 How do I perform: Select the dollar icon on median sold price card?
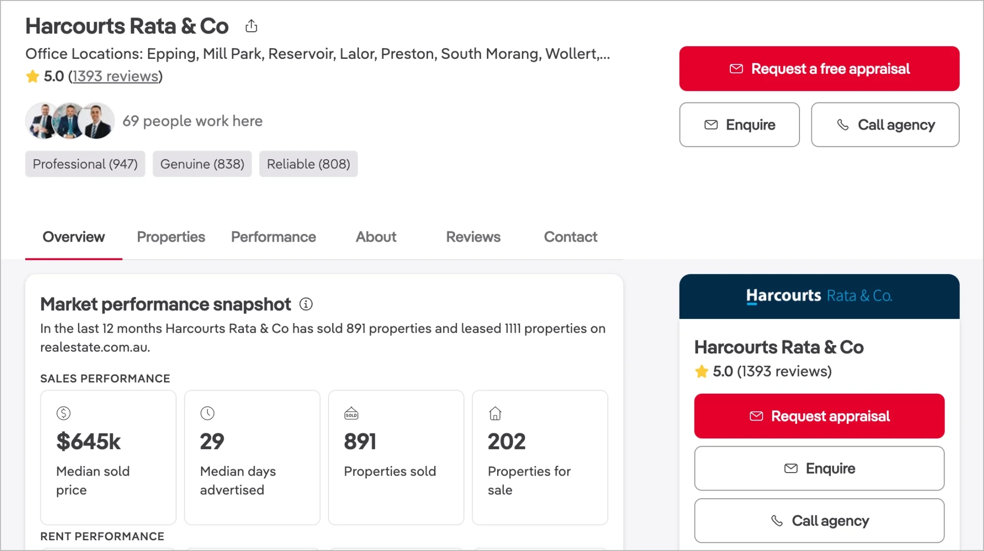pyautogui.click(x=64, y=413)
